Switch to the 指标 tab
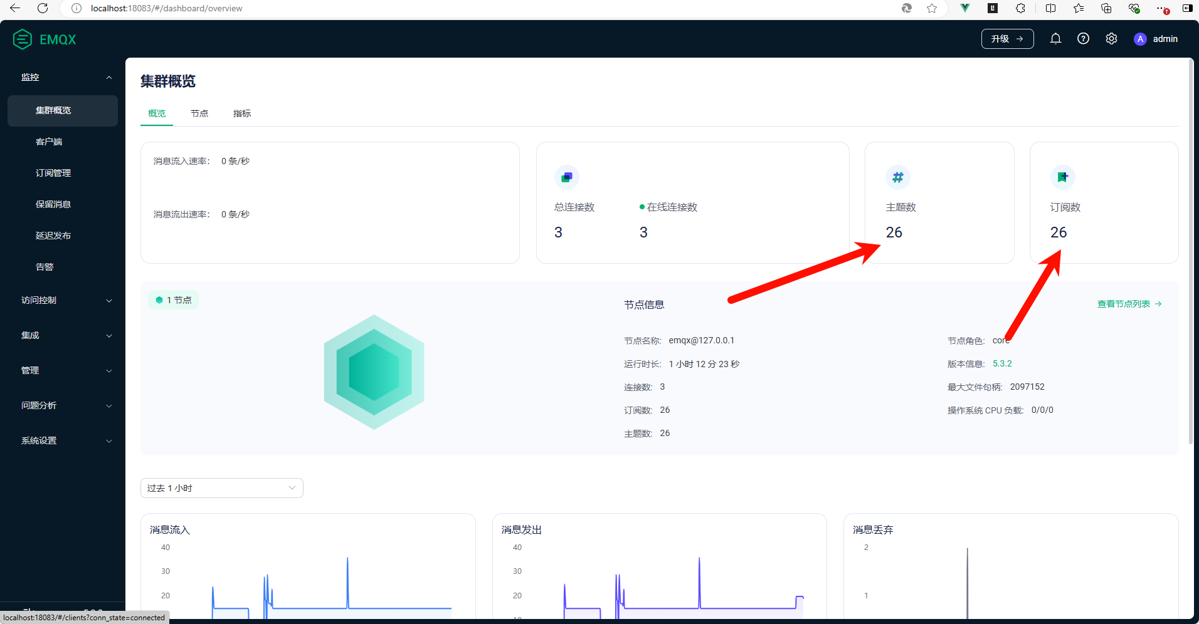Viewport: 1199px width, 624px height. pyautogui.click(x=242, y=113)
